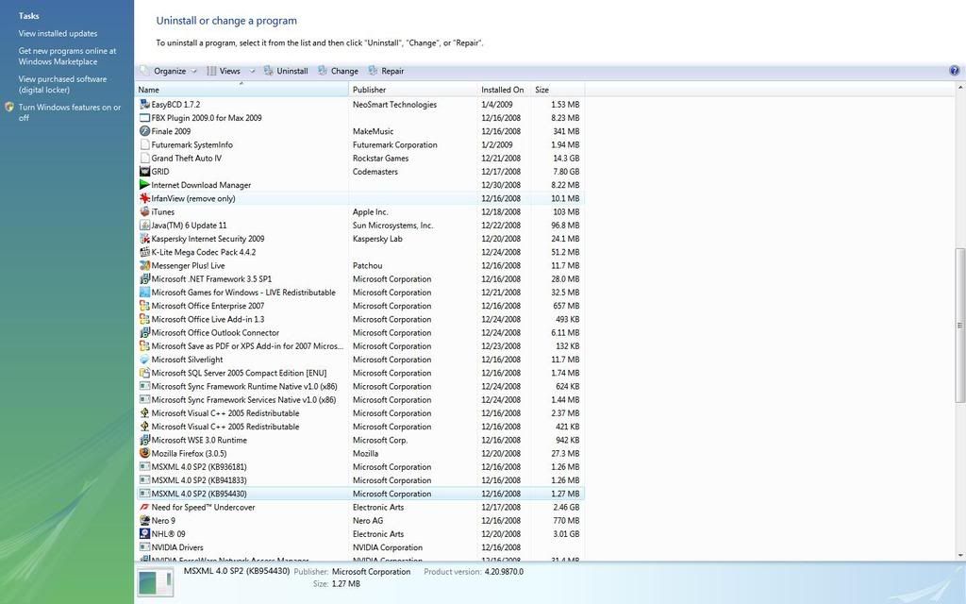The height and width of the screenshot is (604, 966).
Task: Open Get new programs online link
Action: click(x=67, y=56)
